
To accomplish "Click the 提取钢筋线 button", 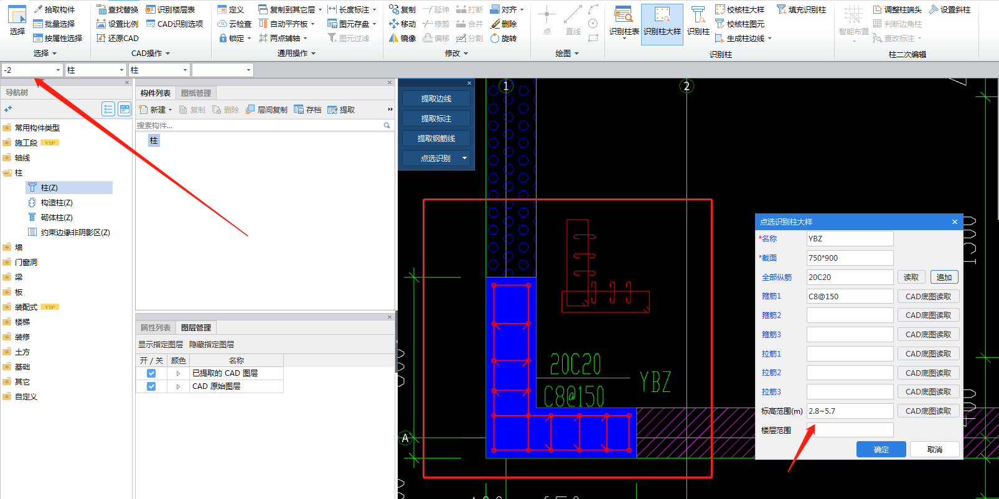I will coord(436,138).
